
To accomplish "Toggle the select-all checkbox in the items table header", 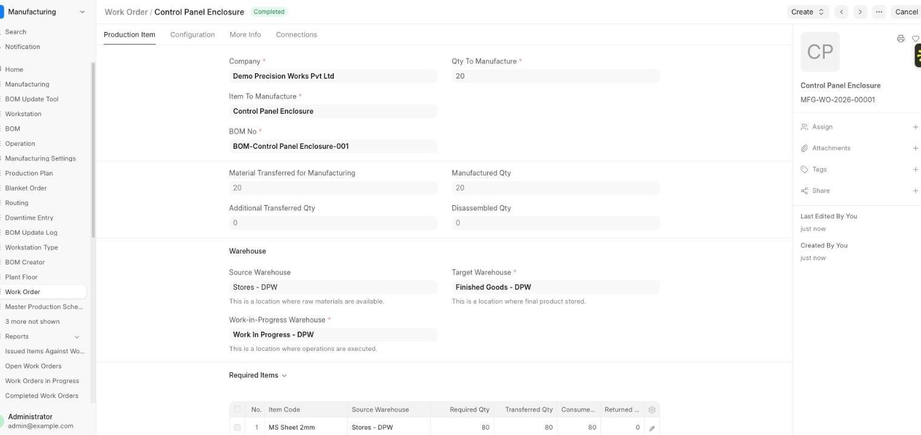I will point(237,410).
